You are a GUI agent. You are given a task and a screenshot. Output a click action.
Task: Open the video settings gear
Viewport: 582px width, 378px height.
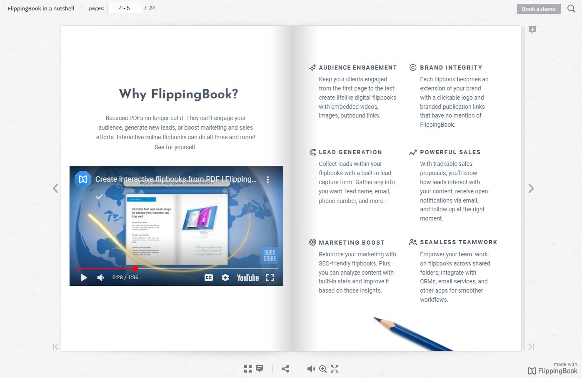[x=225, y=278]
